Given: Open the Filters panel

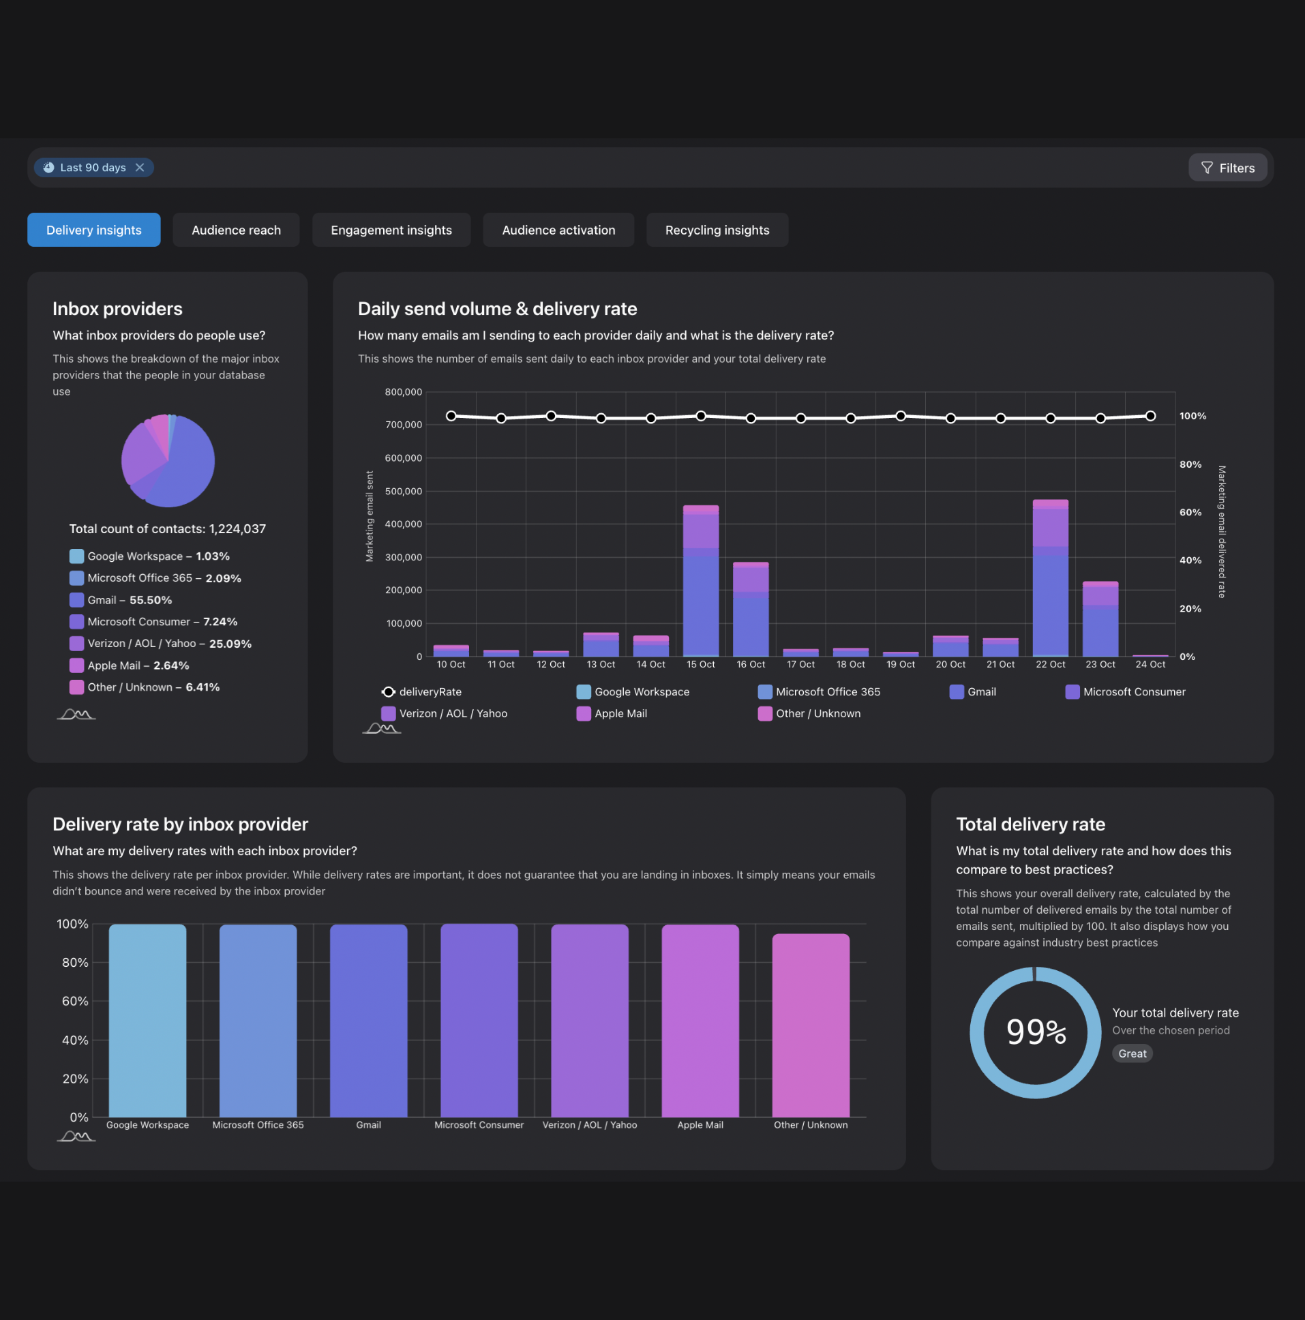Looking at the screenshot, I should 1227,168.
